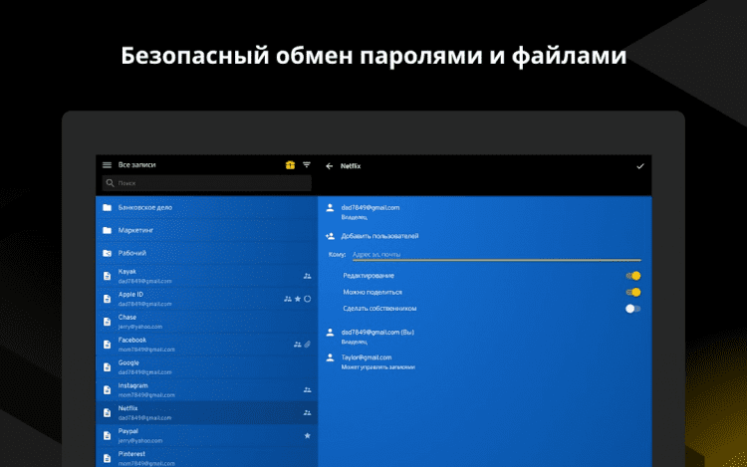Click the star icon on Apple ID row

(298, 299)
